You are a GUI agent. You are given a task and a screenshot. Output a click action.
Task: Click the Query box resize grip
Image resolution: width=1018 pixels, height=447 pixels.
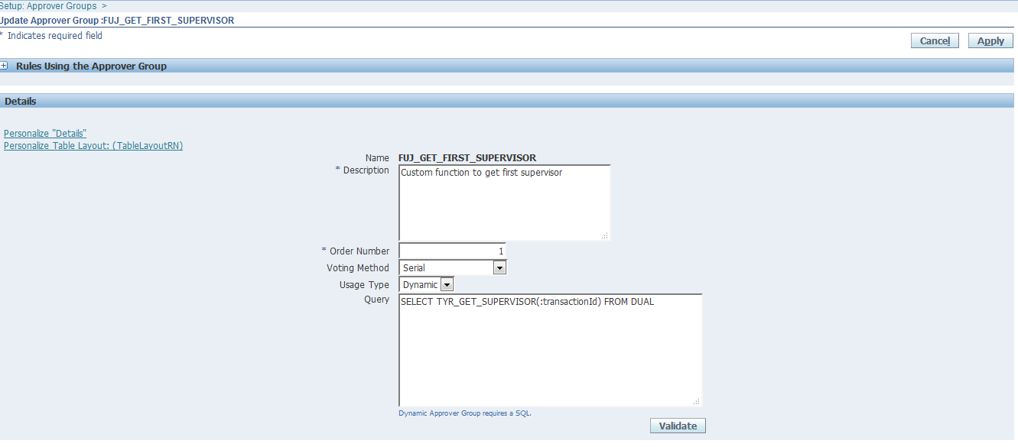pyautogui.click(x=696, y=400)
